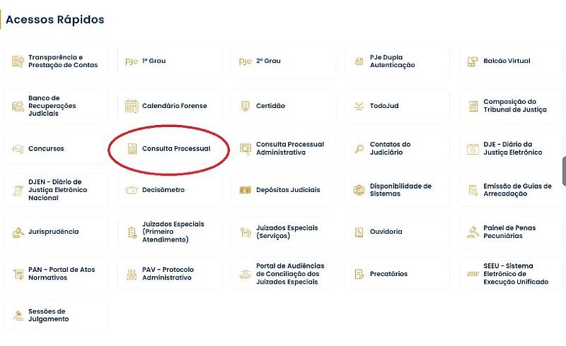The width and height of the screenshot is (566, 346).
Task: Click the Ouvidoria phone icon
Action: [x=359, y=232]
